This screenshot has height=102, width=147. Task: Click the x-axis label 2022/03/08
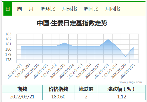point(14,71)
